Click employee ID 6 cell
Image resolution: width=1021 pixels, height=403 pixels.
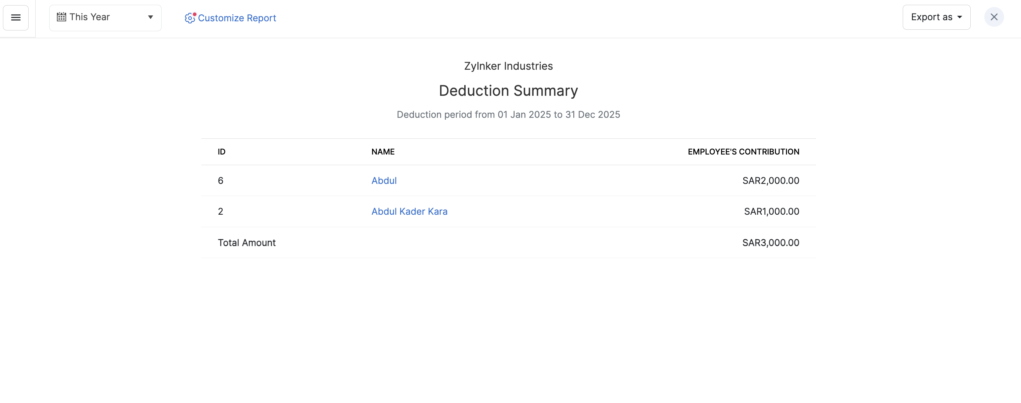click(221, 181)
